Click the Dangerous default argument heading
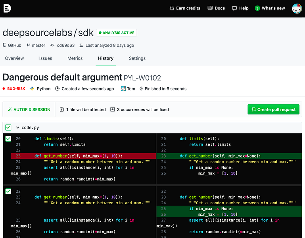This screenshot has width=305, height=238. tap(62, 77)
